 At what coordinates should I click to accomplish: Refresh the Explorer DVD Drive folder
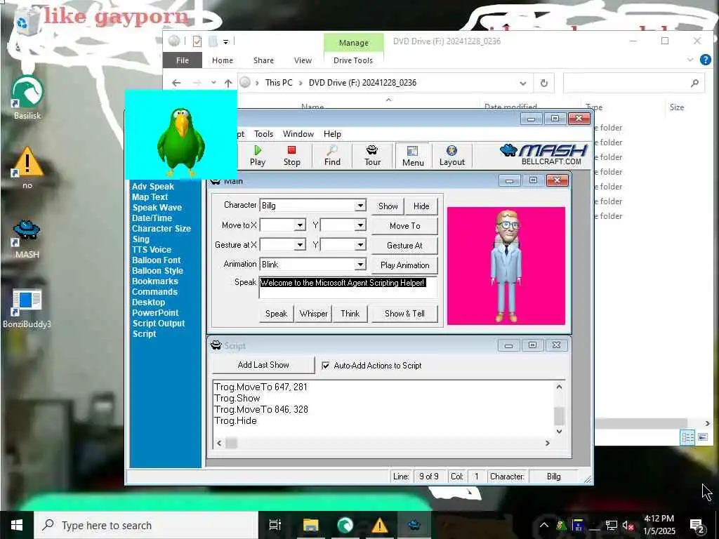click(x=544, y=83)
